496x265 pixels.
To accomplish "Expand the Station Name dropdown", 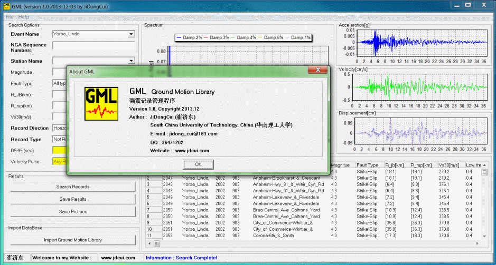I will pyautogui.click(x=132, y=61).
